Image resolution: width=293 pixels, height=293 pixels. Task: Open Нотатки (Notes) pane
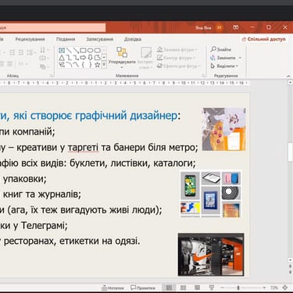coord(113,288)
